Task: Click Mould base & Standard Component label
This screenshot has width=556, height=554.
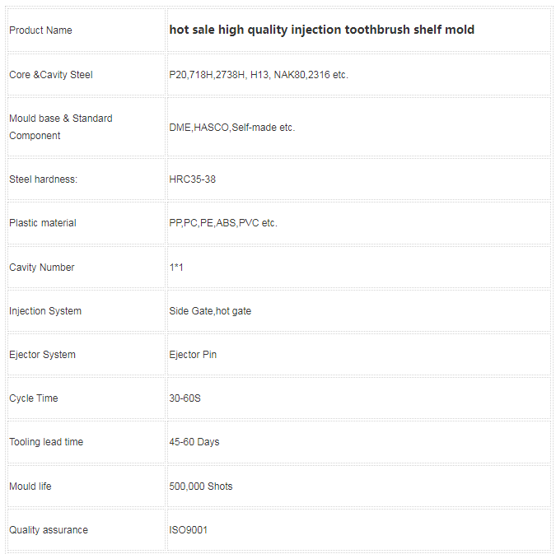Action: pyautogui.click(x=61, y=127)
